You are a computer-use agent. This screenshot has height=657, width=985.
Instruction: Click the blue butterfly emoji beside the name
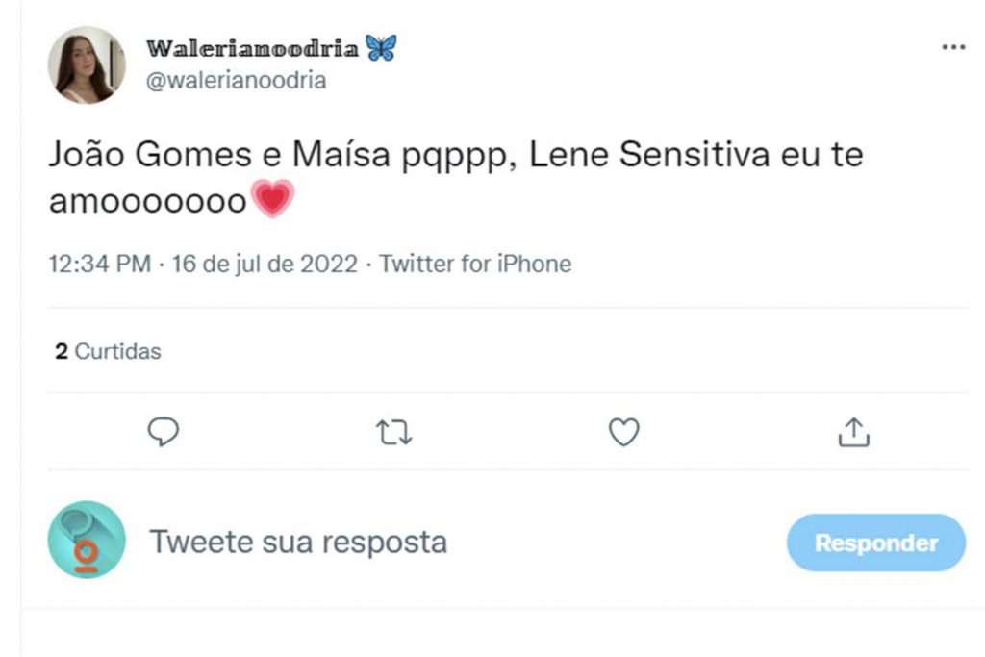(381, 48)
